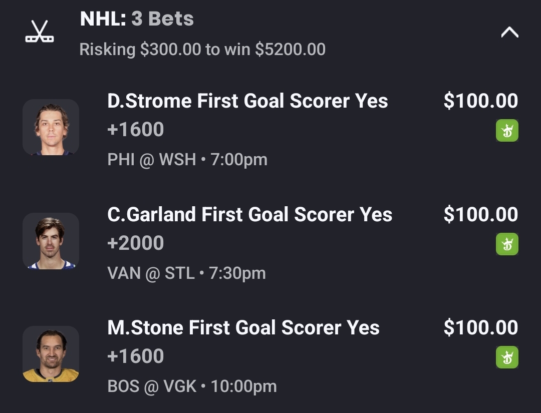541x413 pixels.
Task: Click +1600 odds under D.Strome bet
Action: (136, 130)
